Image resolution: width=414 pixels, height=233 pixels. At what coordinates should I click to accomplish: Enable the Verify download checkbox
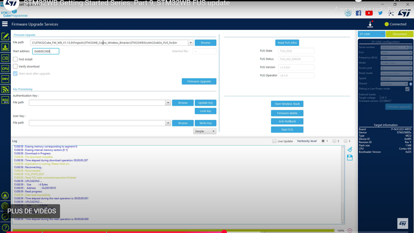(x=15, y=66)
